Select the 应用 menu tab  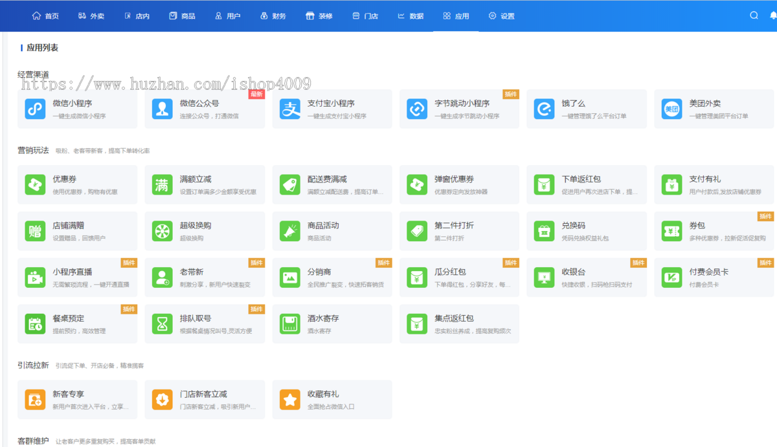(x=456, y=16)
